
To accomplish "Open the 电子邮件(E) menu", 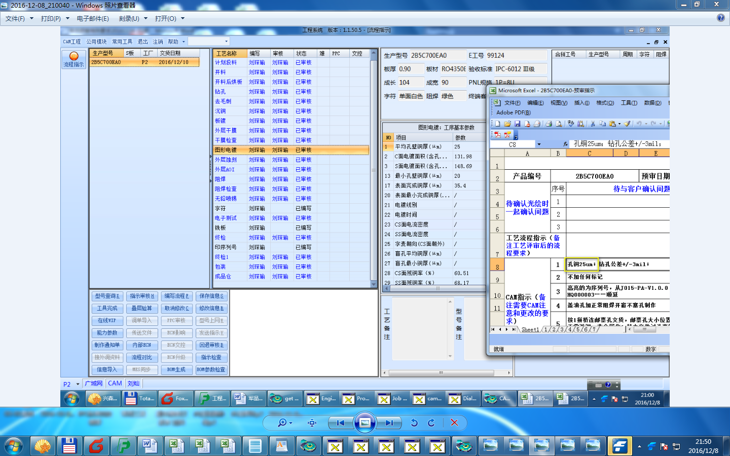I will [x=93, y=18].
